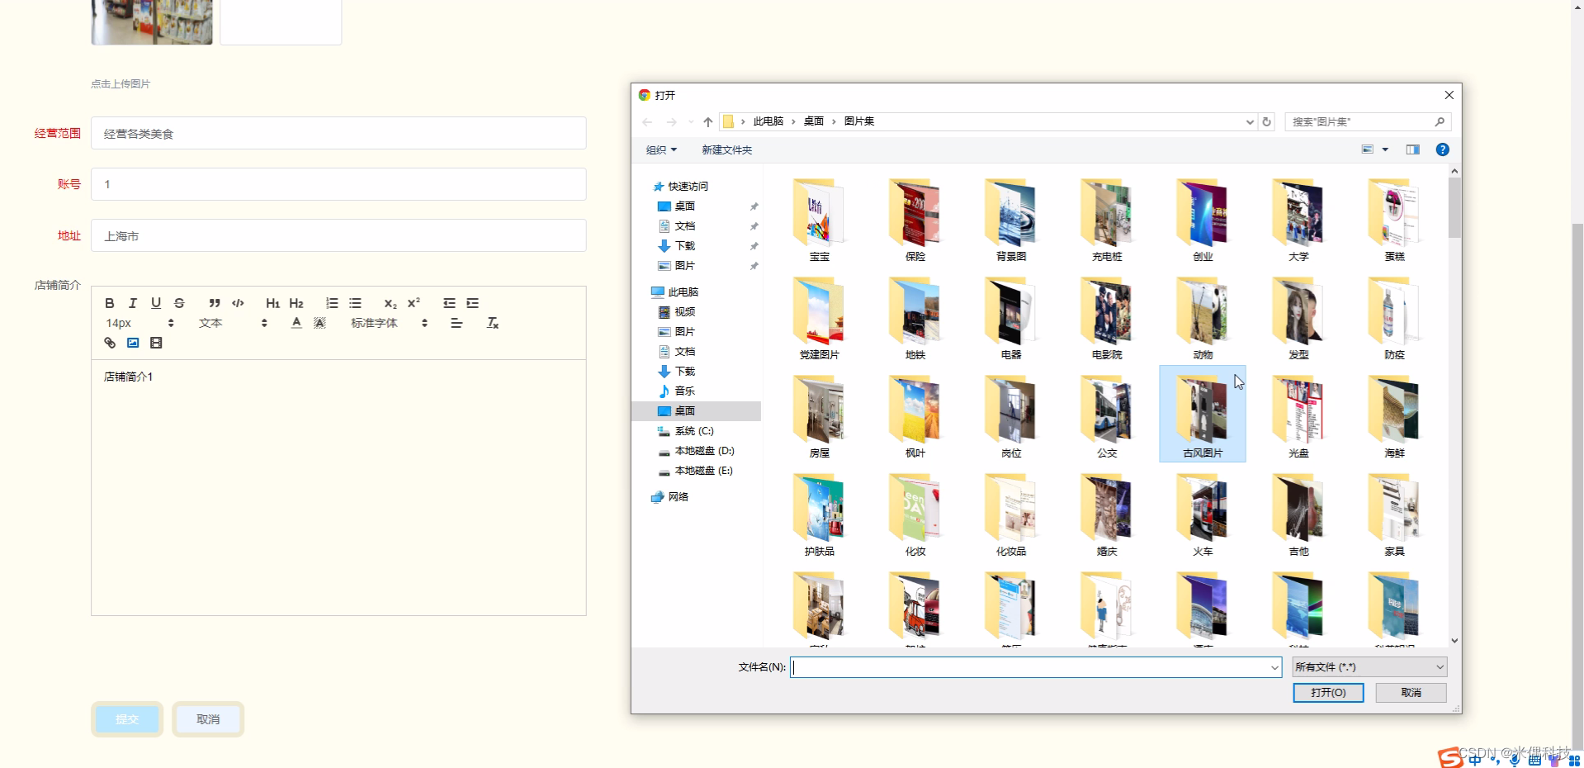Click the 打开(O) button
Viewport: 1584px width, 768px height.
1327,693
